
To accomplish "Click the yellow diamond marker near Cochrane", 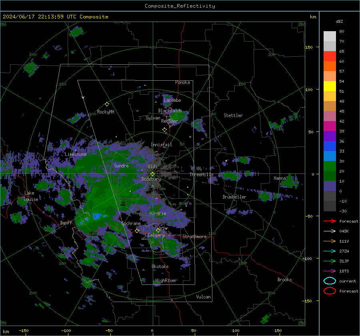I will pyautogui.click(x=137, y=231).
